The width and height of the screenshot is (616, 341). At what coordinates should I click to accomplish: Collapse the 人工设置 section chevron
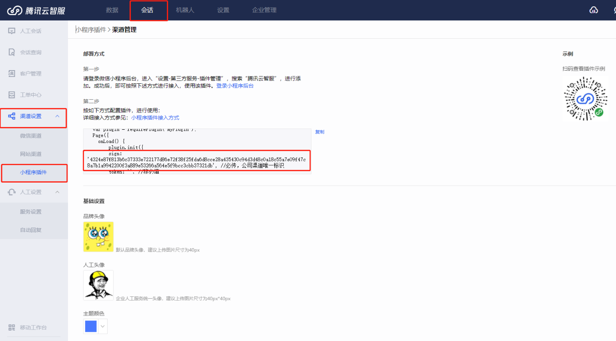tap(57, 192)
